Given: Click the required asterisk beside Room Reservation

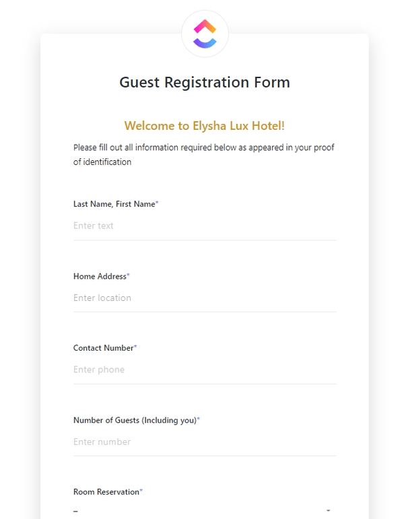Looking at the screenshot, I should pos(141,492).
